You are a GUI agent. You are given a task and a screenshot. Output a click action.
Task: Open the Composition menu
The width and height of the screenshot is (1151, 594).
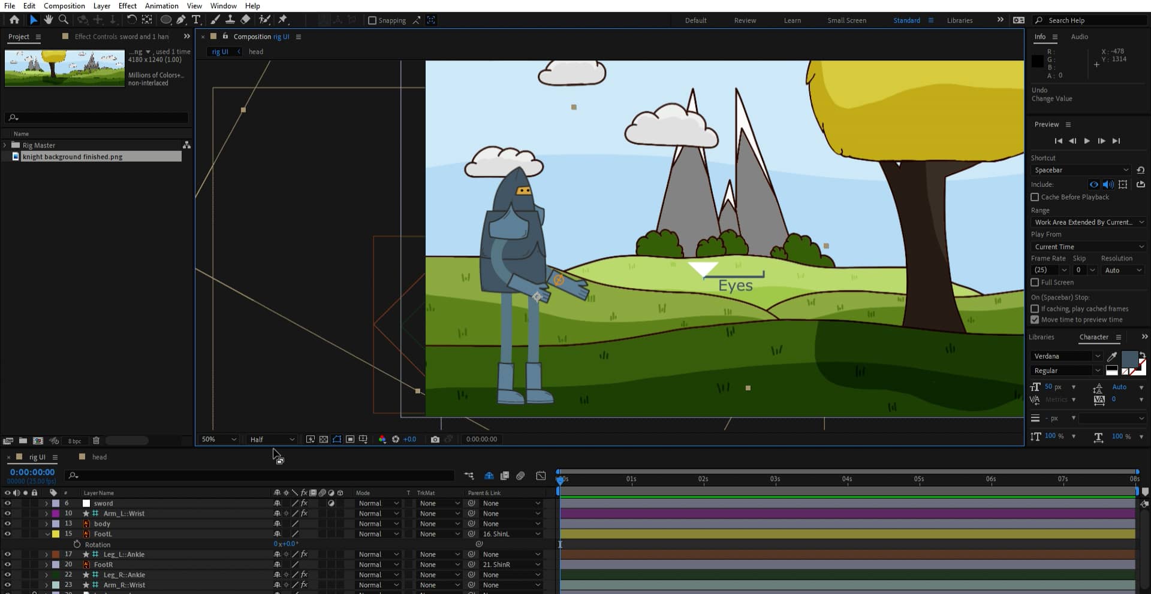coord(64,5)
